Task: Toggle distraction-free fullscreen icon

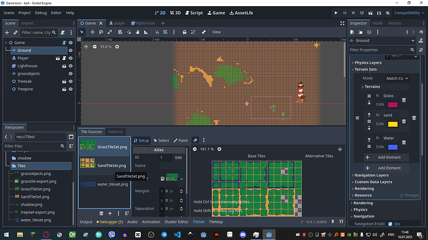Action: point(342,23)
